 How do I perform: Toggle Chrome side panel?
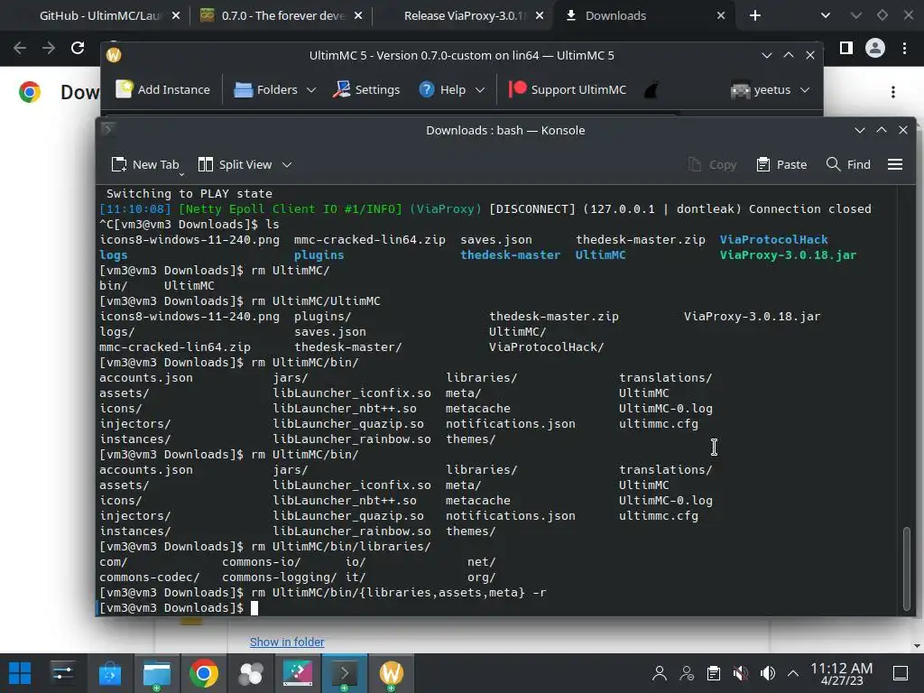[x=846, y=48]
